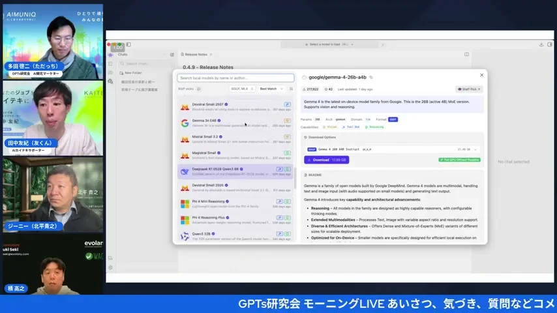Image resolution: width=557 pixels, height=313 pixels.
Task: Expand the Select a model to load dropdown
Action: coord(329,44)
